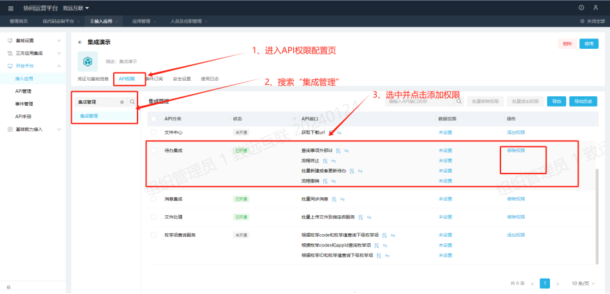
Task: Switch to the API权限 tab
Action: click(x=127, y=79)
